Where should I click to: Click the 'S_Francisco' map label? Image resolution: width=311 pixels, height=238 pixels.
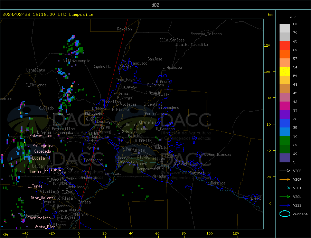click(x=136, y=63)
